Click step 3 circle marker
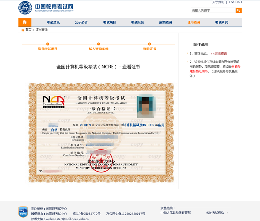Viewport: 260px width, 221px height. pos(149,44)
